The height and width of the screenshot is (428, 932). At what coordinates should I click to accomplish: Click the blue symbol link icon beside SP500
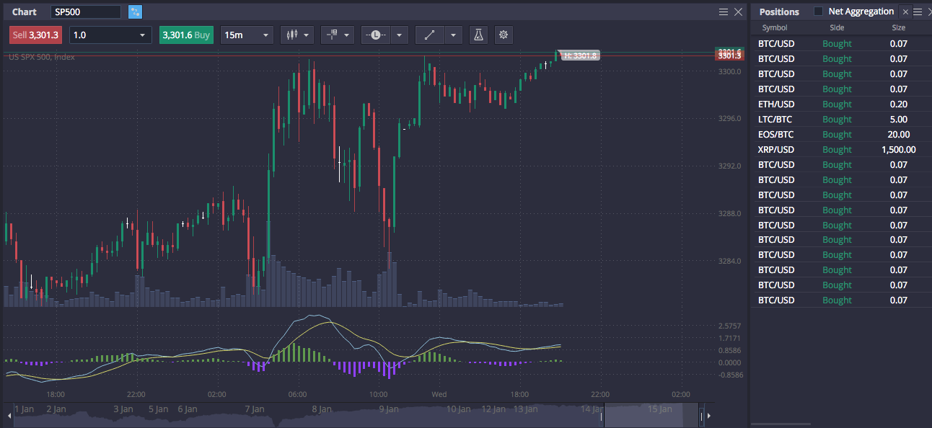135,12
